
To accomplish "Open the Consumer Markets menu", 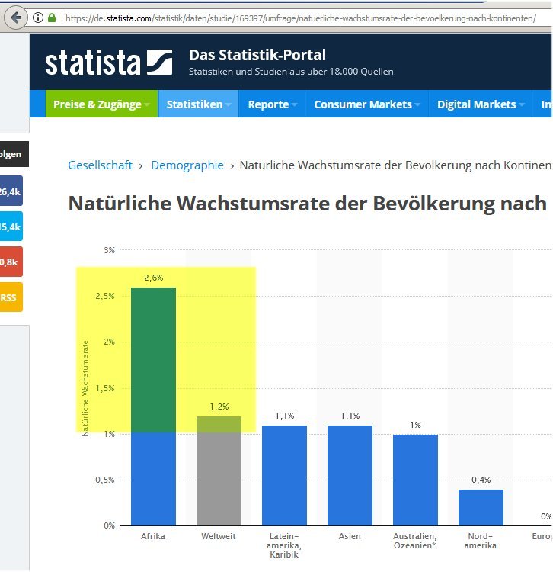I will [367, 104].
